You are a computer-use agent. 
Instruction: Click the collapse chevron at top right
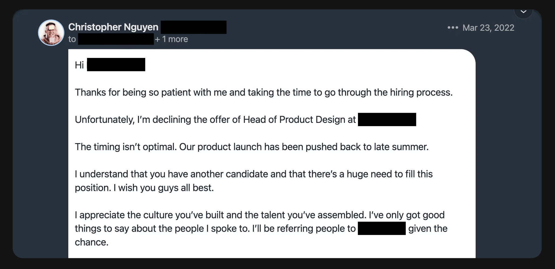(523, 12)
